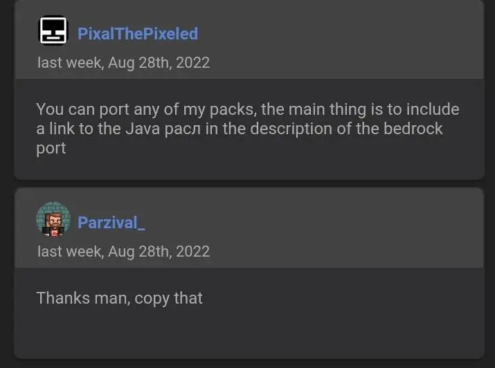Viewport: 495px width, 368px height.
Task: Click the empty area below Parzival_'s reply
Action: click(247, 335)
